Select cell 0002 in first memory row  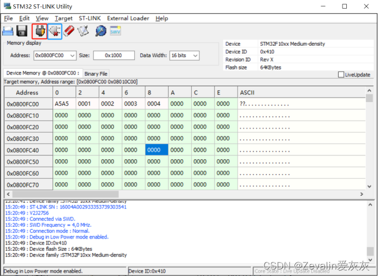[110, 104]
